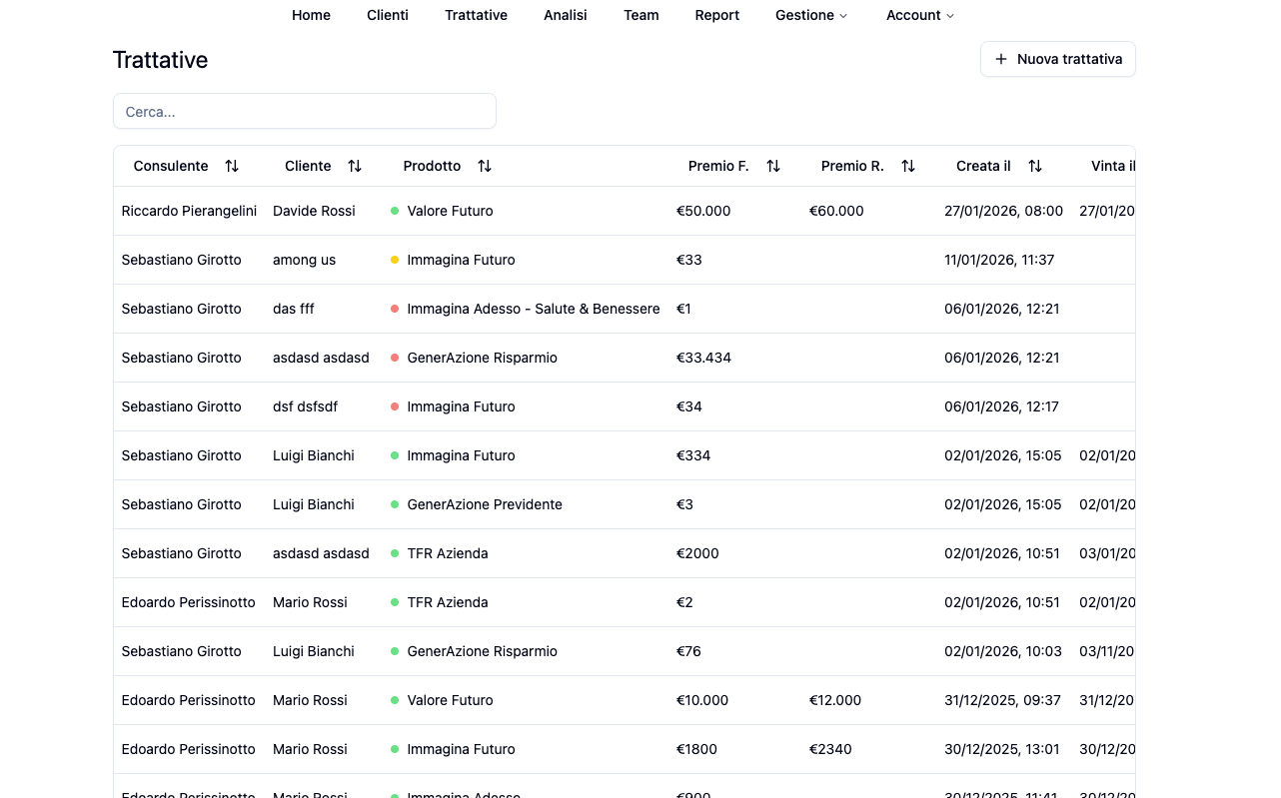Sort the table by Consulente column
1281x798 pixels.
pyautogui.click(x=232, y=166)
